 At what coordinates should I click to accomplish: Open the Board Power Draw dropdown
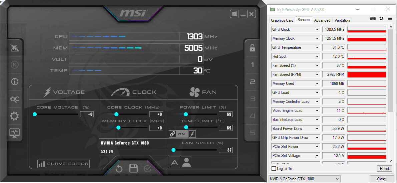317,129
